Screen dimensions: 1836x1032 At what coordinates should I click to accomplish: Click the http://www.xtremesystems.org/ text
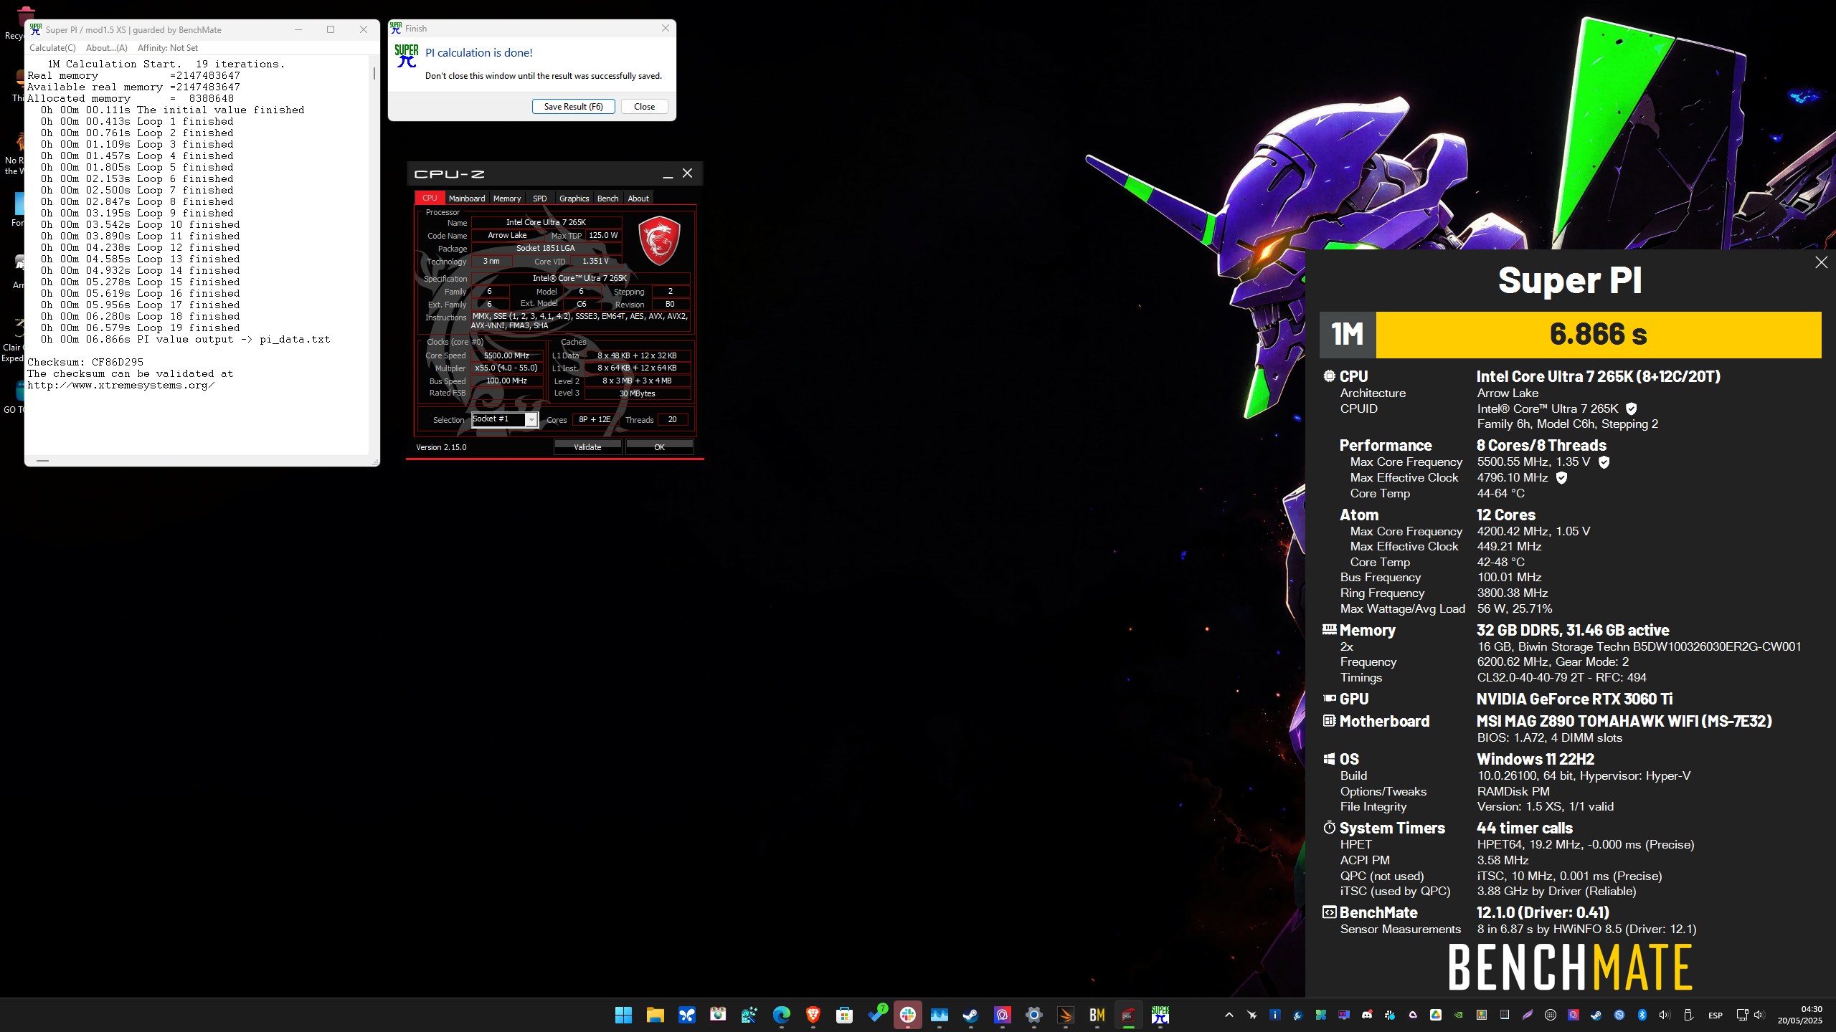coord(121,386)
